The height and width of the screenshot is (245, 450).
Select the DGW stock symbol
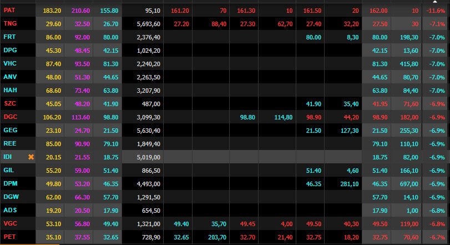click(11, 197)
